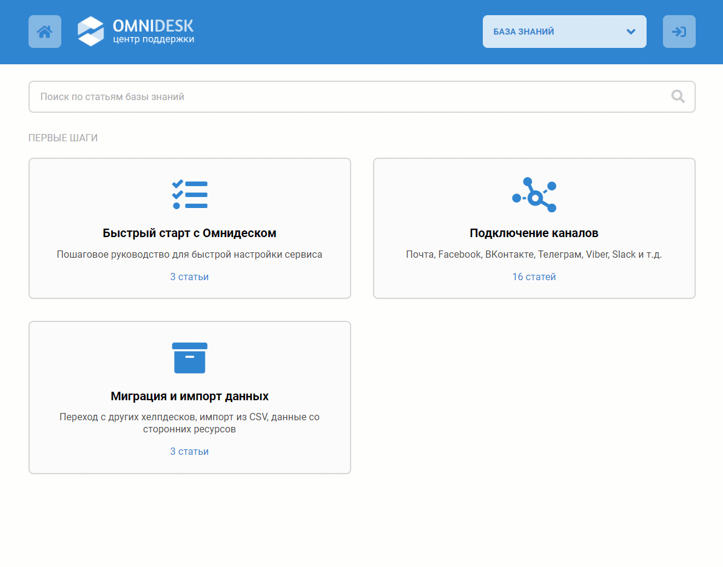Click the chevron arrow in База знаний

pos(630,32)
